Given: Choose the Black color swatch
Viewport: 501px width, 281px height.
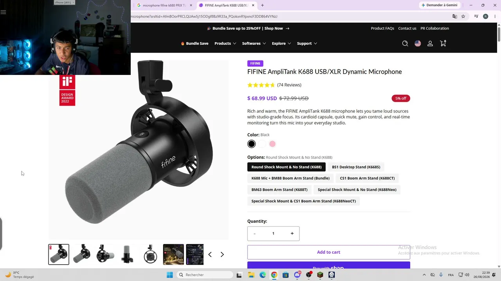Looking at the screenshot, I should (251, 144).
